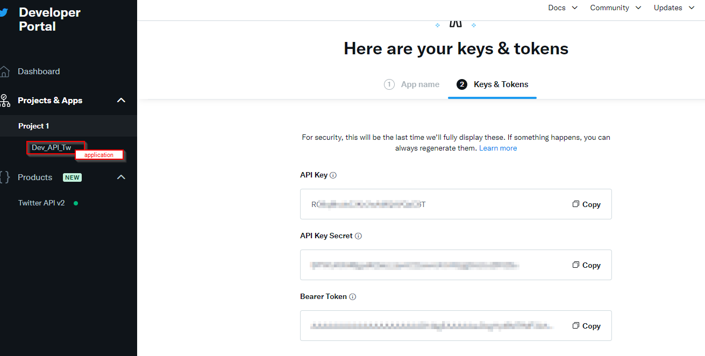Image resolution: width=705 pixels, height=356 pixels.
Task: Open the Community menu
Action: 615,8
